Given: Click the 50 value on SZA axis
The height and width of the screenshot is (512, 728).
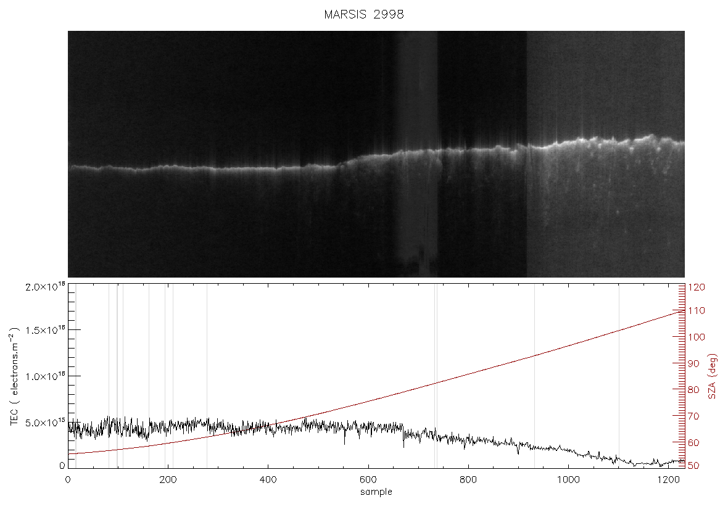Looking at the screenshot, I should [694, 466].
